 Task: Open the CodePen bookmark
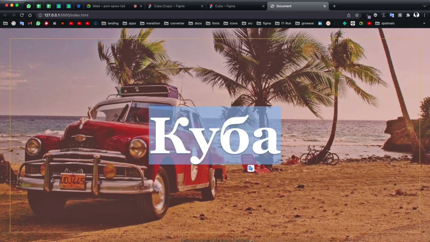click(353, 23)
